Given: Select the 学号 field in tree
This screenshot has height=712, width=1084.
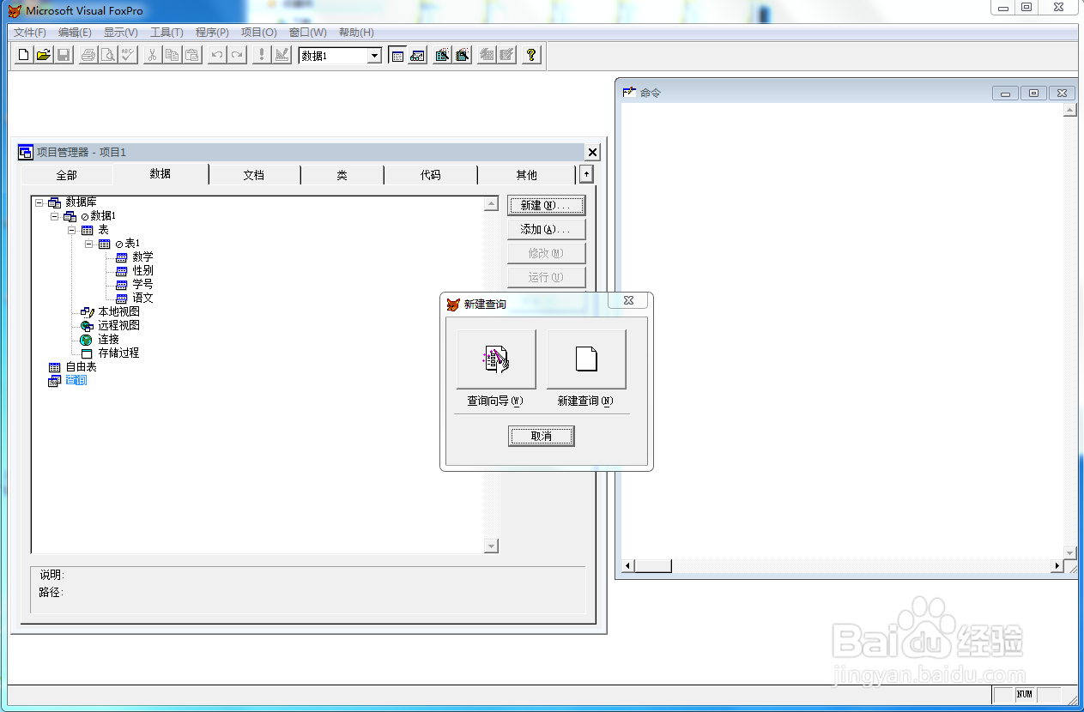Looking at the screenshot, I should [x=142, y=285].
